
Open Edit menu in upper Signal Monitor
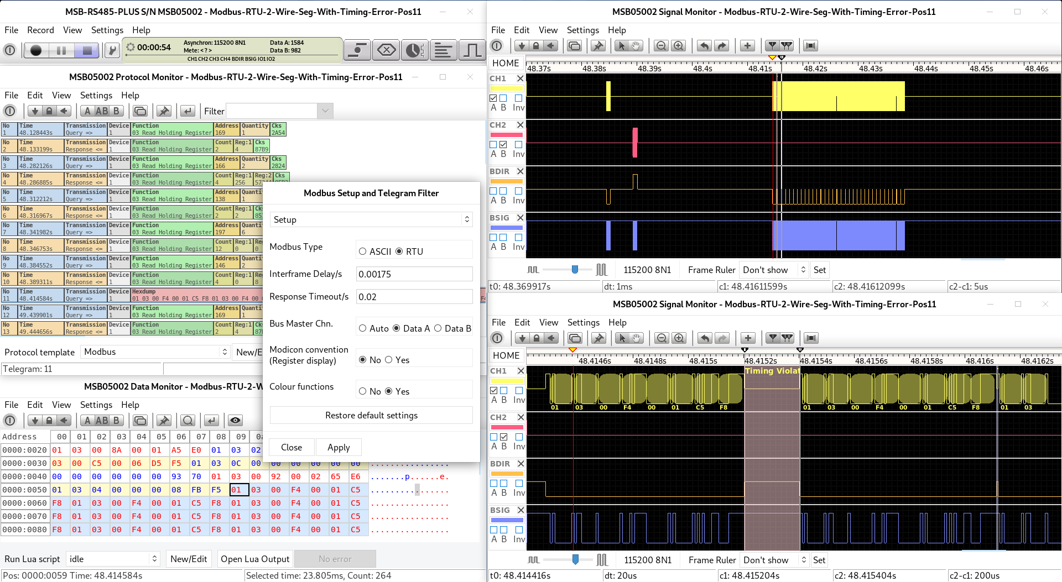pos(522,30)
